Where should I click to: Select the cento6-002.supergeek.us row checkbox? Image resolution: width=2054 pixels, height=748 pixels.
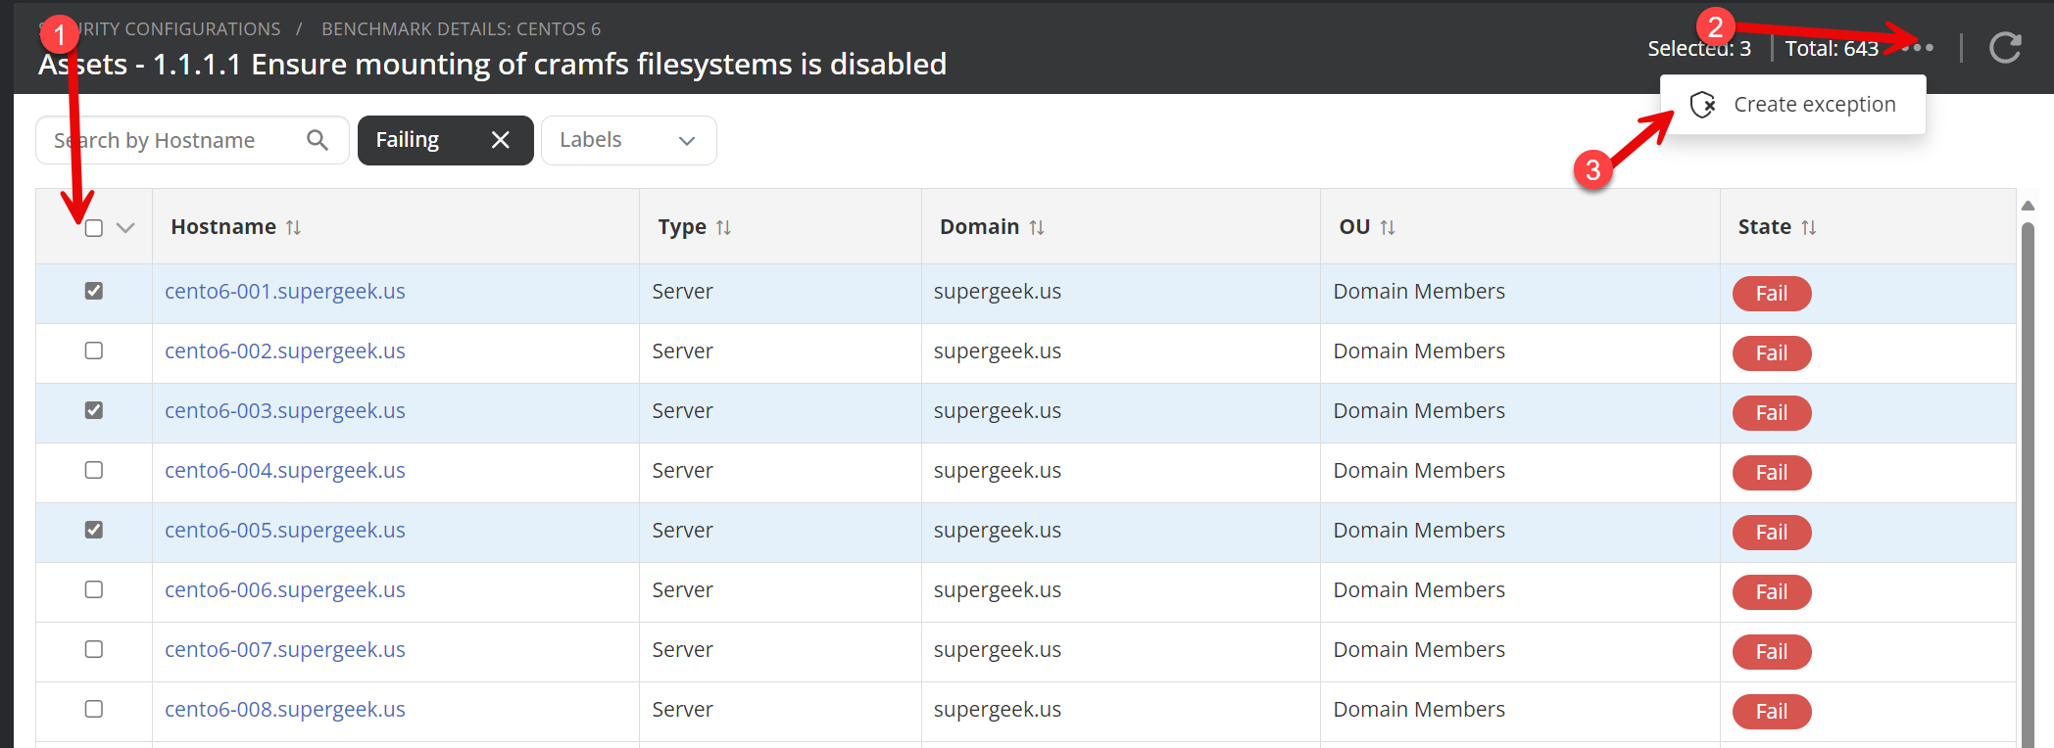(x=94, y=351)
